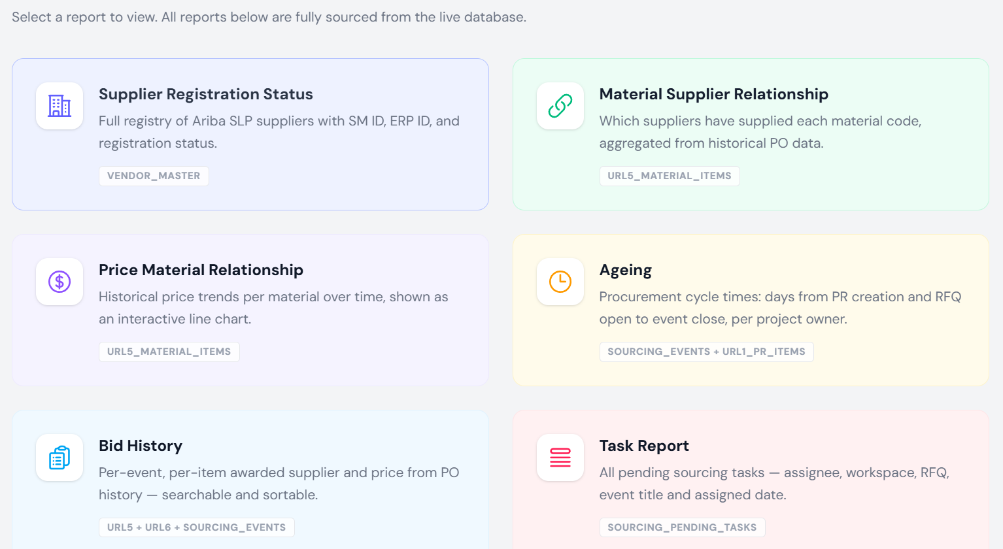The image size is (1003, 549).
Task: Click the VENDOR_MASTER source tag
Action: (154, 176)
